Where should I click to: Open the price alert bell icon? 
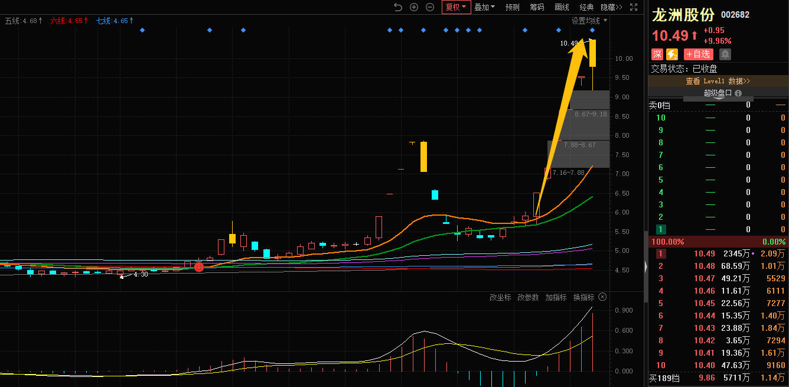click(725, 54)
